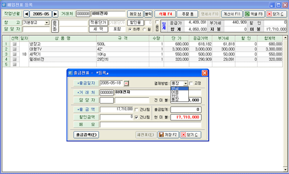Enable the 고정 checkbox
Screen dimensions: 289x174
point(191,83)
